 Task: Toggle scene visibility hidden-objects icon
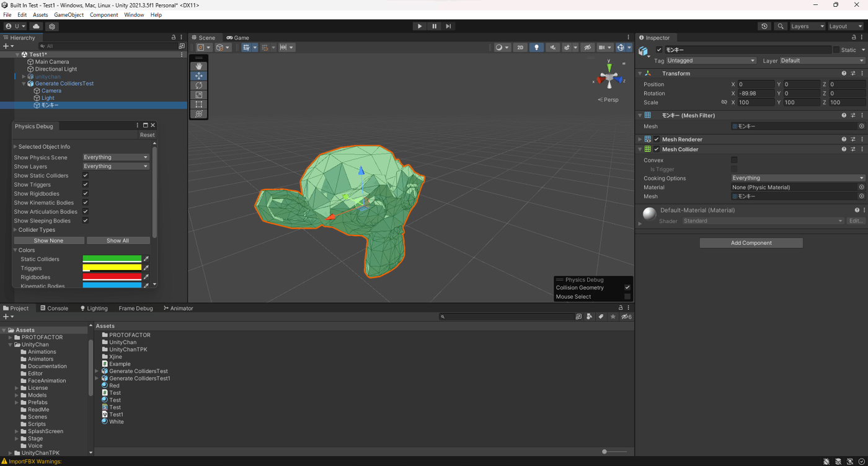click(x=587, y=48)
